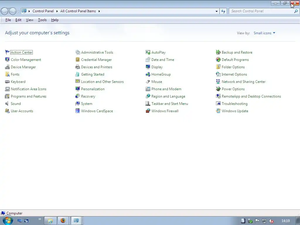Open Firefox from the taskbar
Viewport: 300px width, 225px height.
click(x=63, y=221)
